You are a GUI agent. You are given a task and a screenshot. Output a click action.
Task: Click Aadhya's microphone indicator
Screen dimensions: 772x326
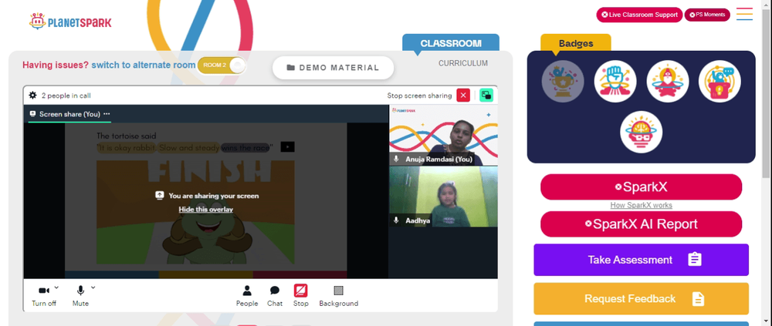pos(396,220)
